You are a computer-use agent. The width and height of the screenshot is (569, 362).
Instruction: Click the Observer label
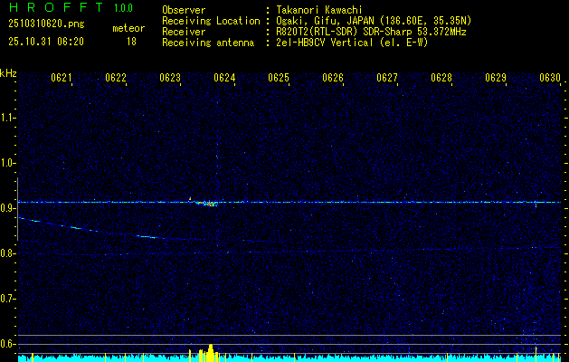184,10
